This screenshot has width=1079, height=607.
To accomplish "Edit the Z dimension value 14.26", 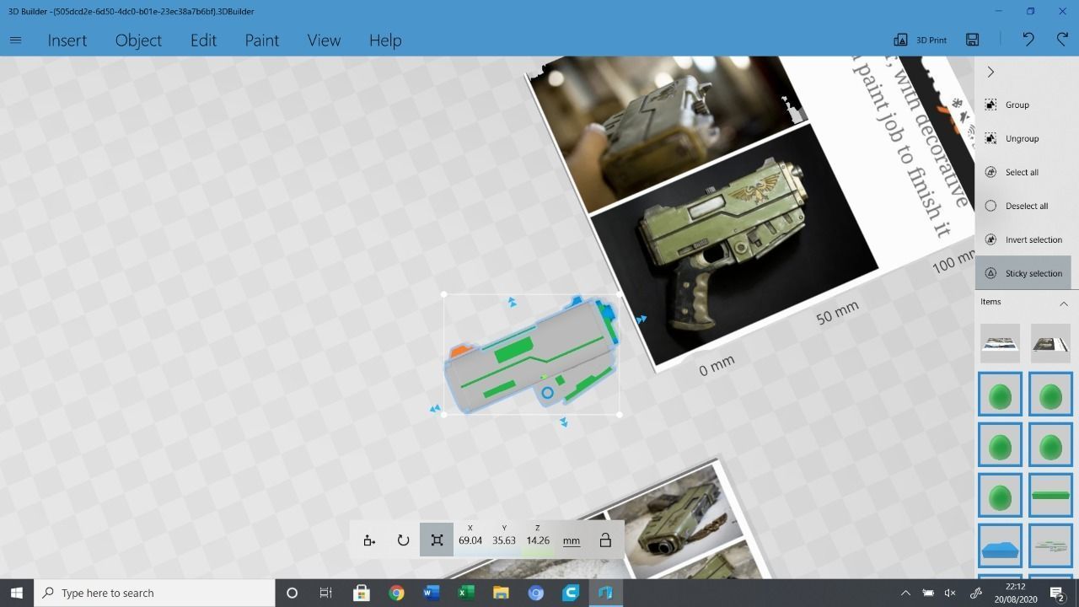I will coord(538,540).
